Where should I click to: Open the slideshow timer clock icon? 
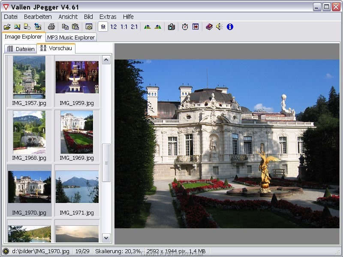[x=185, y=27]
